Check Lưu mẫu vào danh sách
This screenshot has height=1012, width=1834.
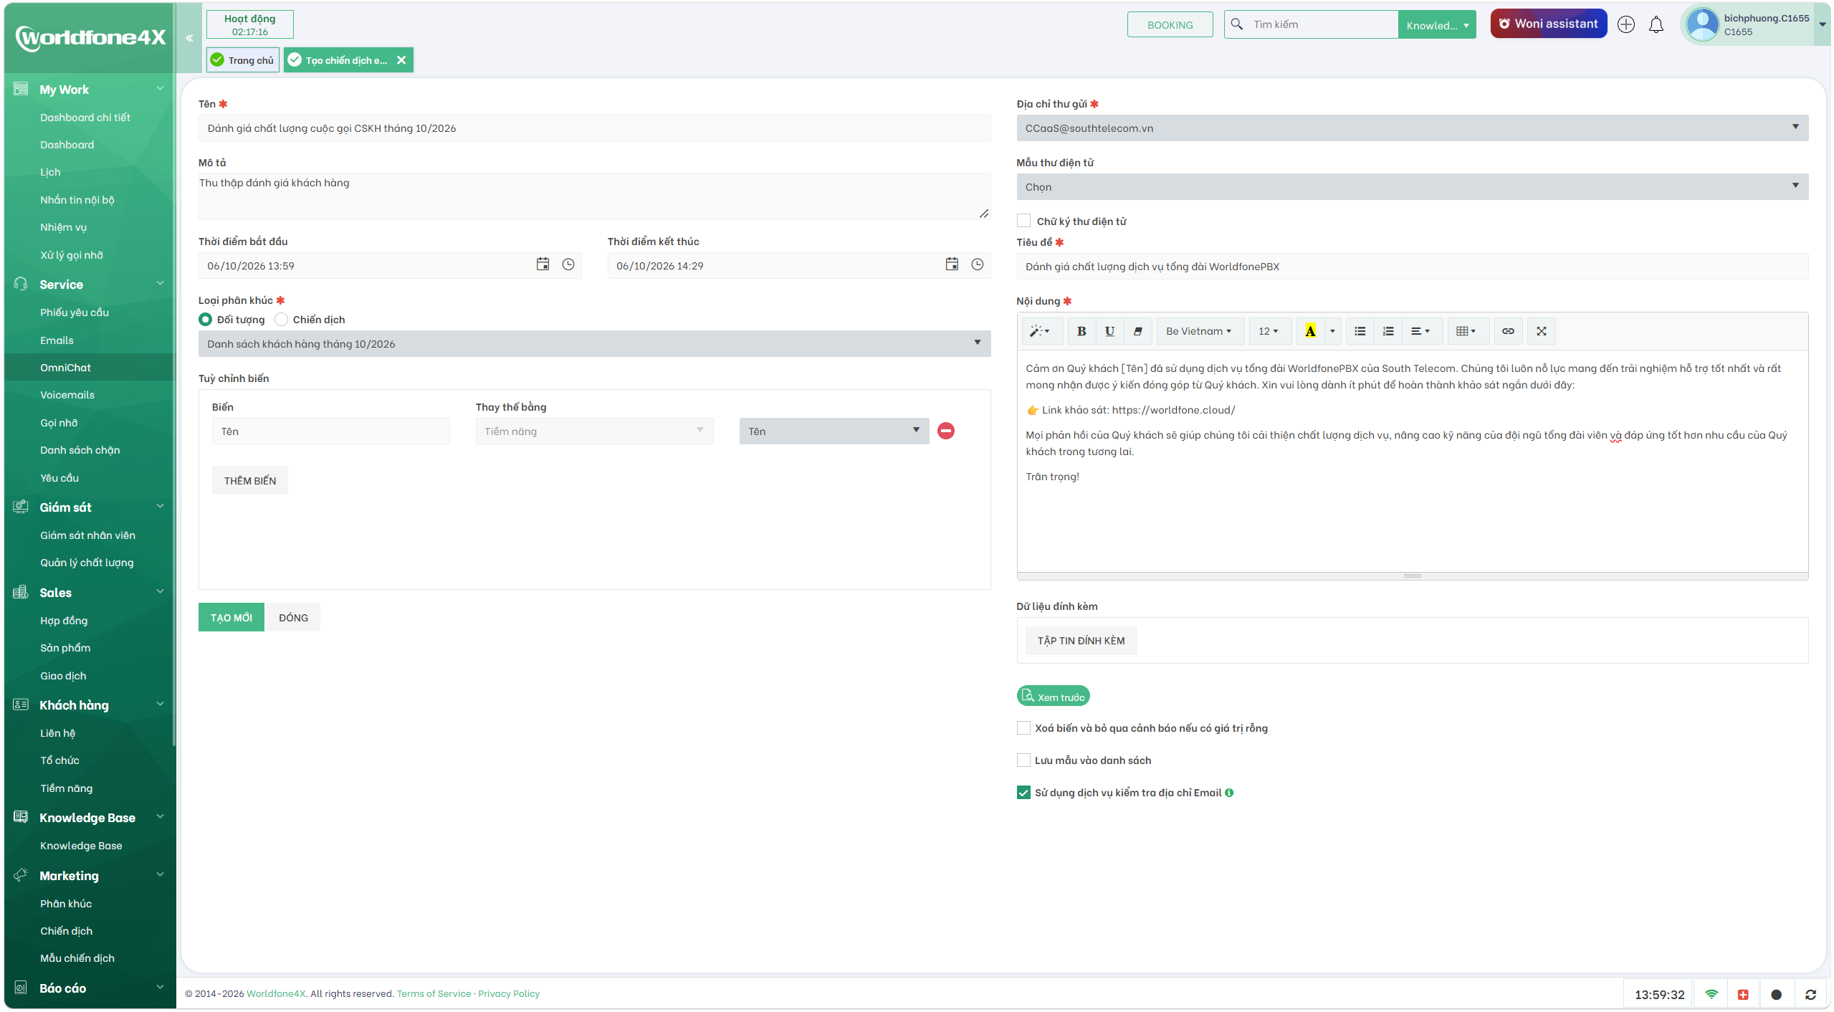[x=1023, y=760]
